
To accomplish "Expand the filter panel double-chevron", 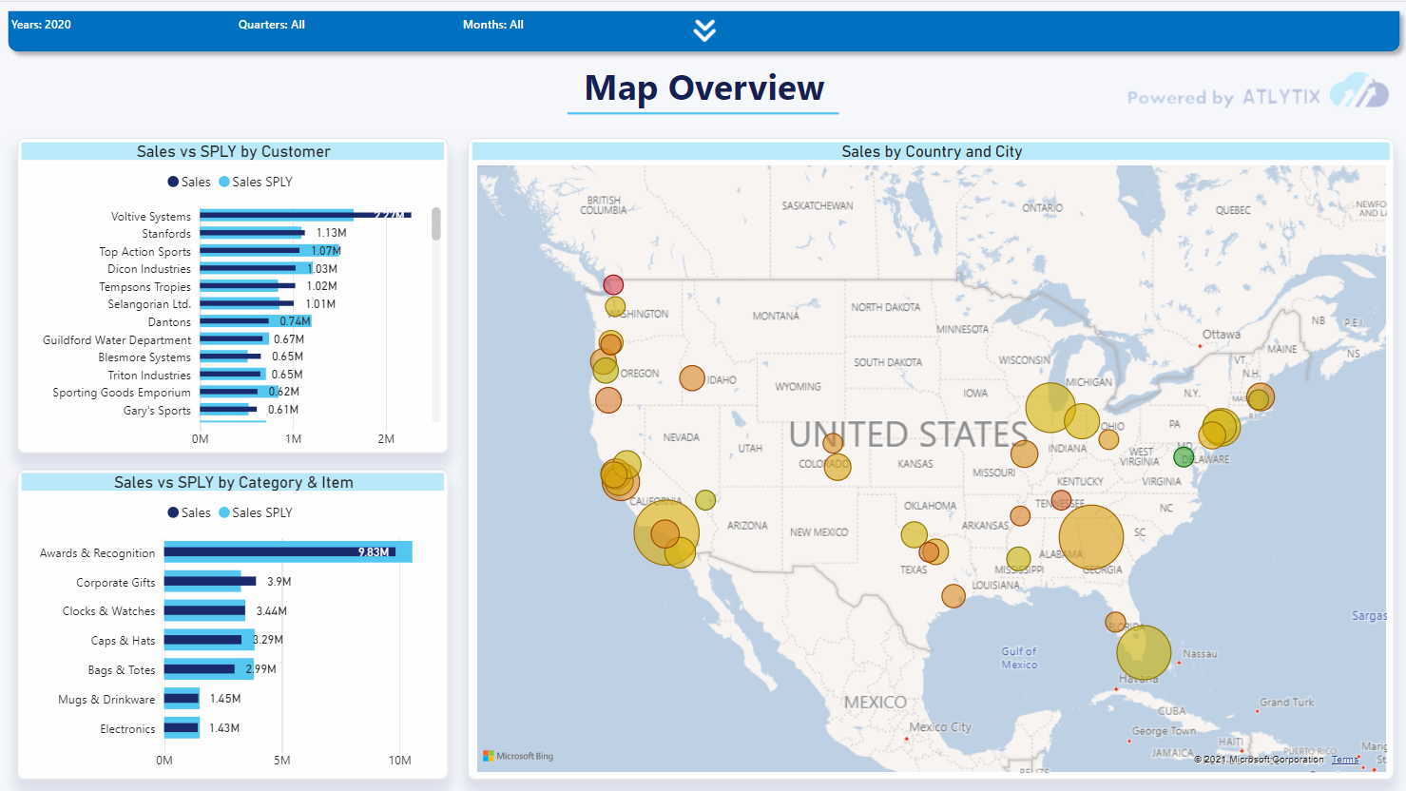I will click(x=704, y=30).
